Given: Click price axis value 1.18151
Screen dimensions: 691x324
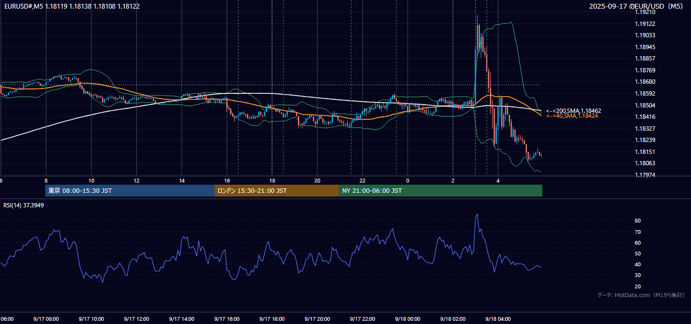Looking at the screenshot, I should pos(646,152).
